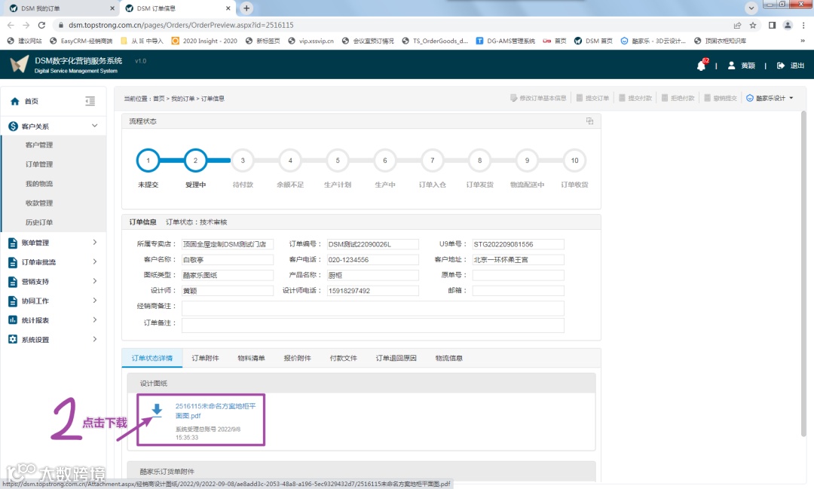Click the 订单备注 input field
This screenshot has width=814, height=489.
pyautogui.click(x=373, y=325)
